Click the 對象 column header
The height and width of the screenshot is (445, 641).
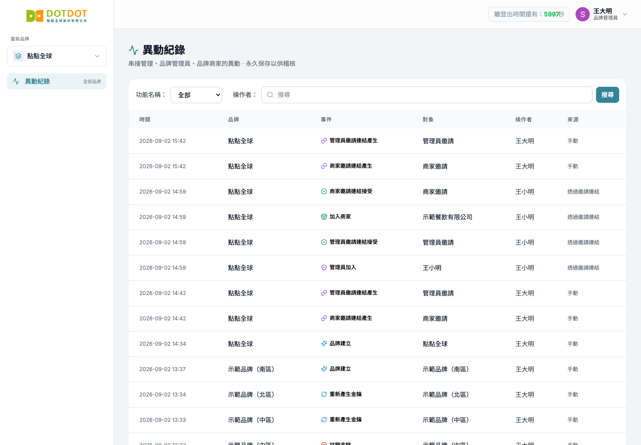pyautogui.click(x=428, y=120)
